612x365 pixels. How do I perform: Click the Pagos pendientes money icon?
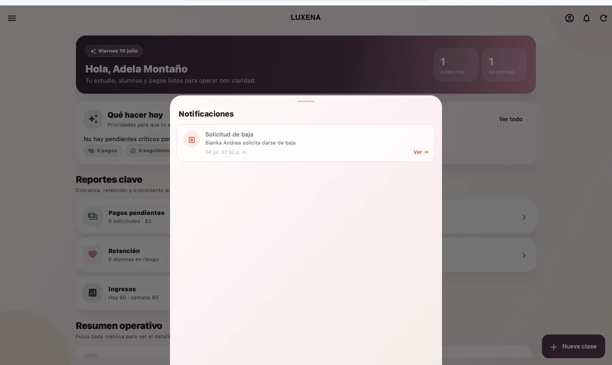tap(92, 216)
